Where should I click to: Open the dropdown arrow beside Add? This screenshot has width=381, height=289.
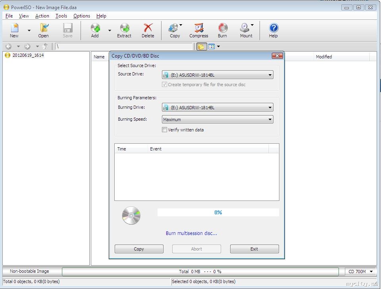[110, 31]
